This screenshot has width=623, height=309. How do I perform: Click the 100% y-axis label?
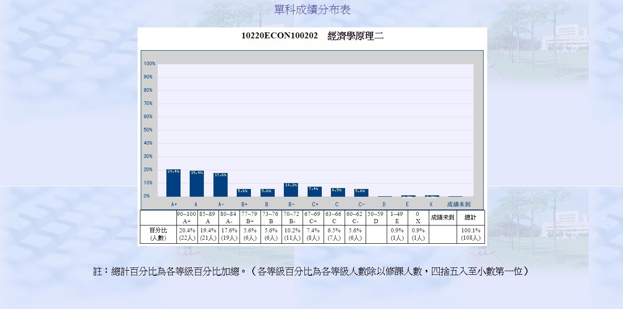pos(149,64)
